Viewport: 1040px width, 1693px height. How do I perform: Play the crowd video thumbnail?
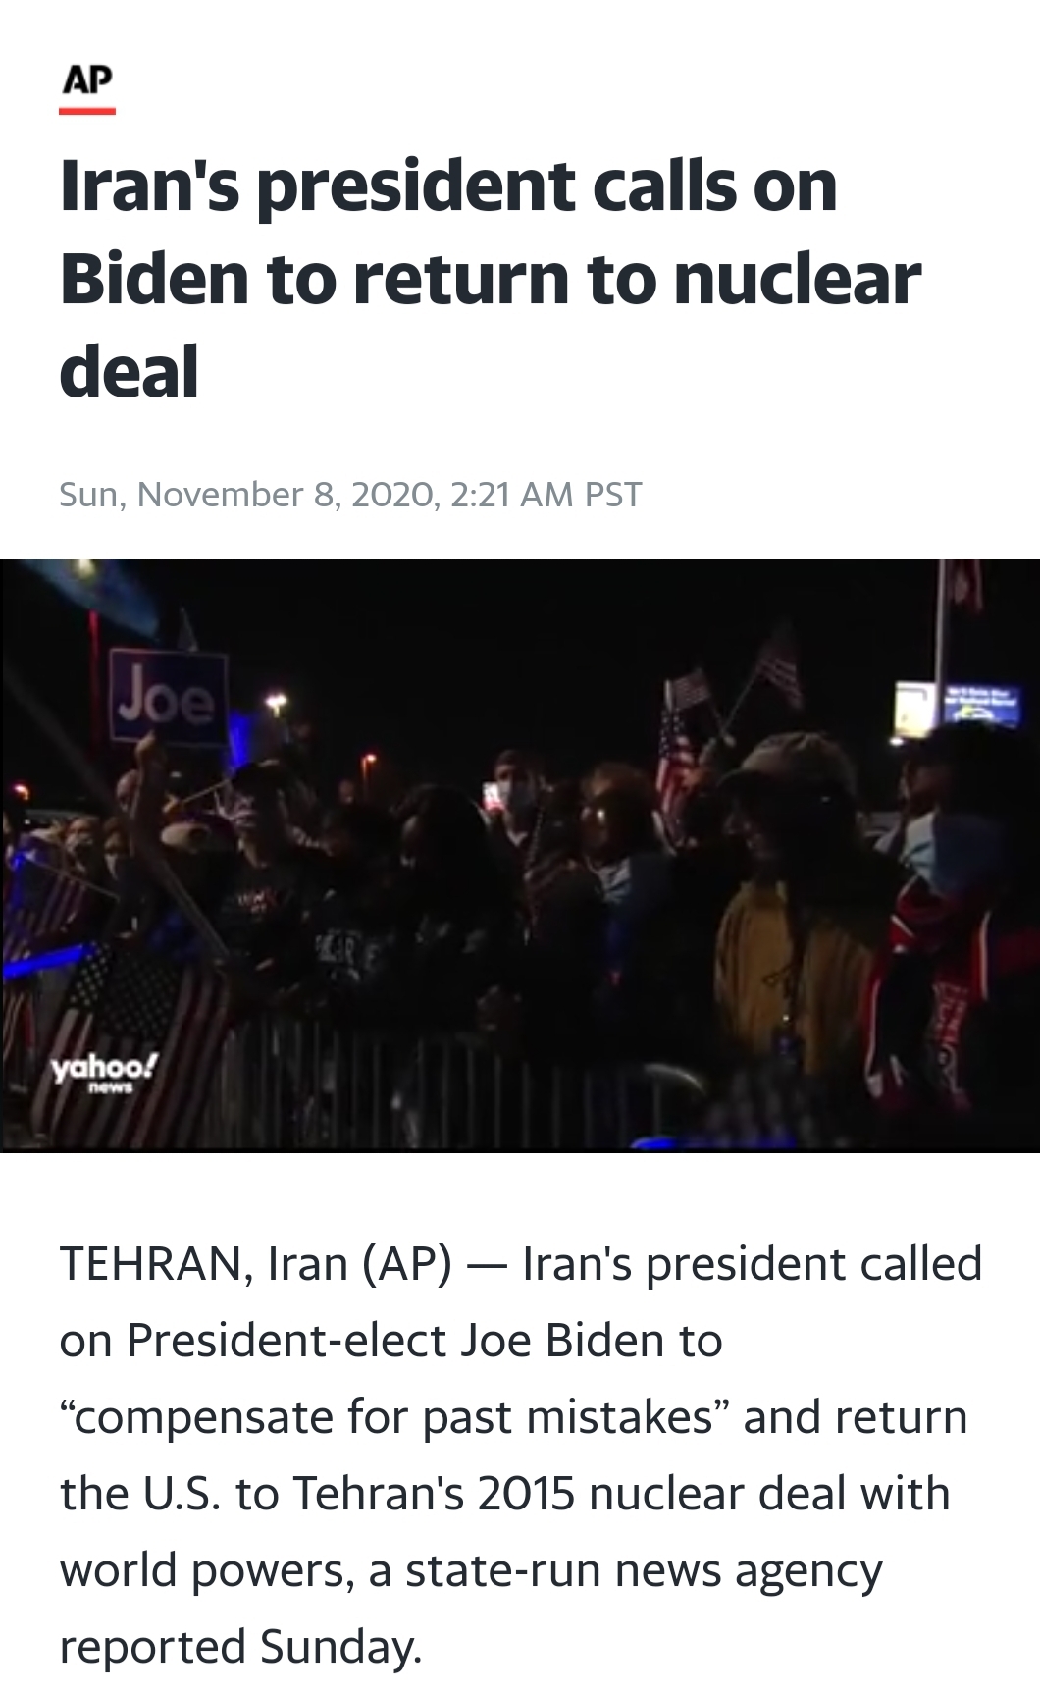coord(520,856)
